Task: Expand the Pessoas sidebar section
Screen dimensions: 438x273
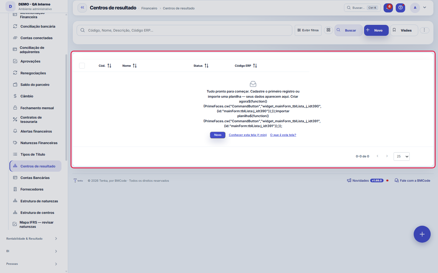Action: point(32,264)
